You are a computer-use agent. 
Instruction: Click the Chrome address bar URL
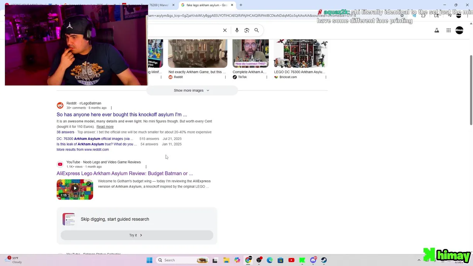coord(251,16)
